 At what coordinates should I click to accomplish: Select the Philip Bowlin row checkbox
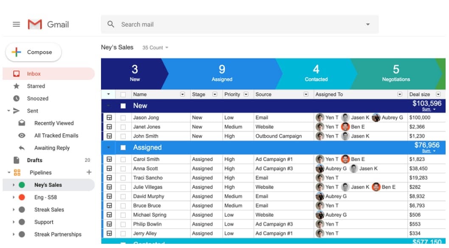pyautogui.click(x=123, y=224)
